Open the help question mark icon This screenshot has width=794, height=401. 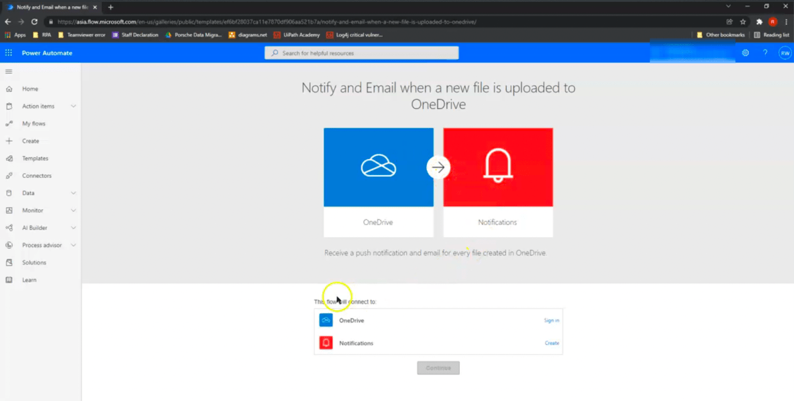pyautogui.click(x=766, y=53)
